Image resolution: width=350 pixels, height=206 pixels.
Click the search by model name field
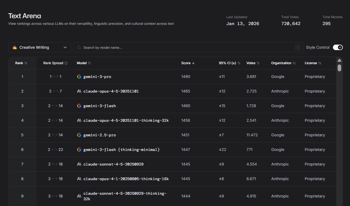(x=188, y=47)
